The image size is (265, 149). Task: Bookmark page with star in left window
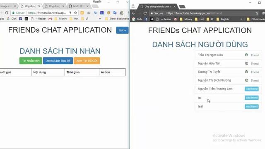(x=75, y=13)
